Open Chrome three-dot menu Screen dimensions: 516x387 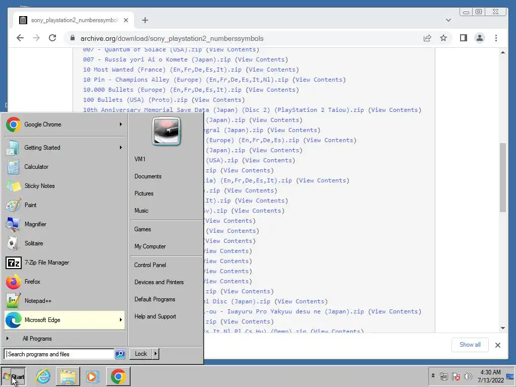click(496, 38)
